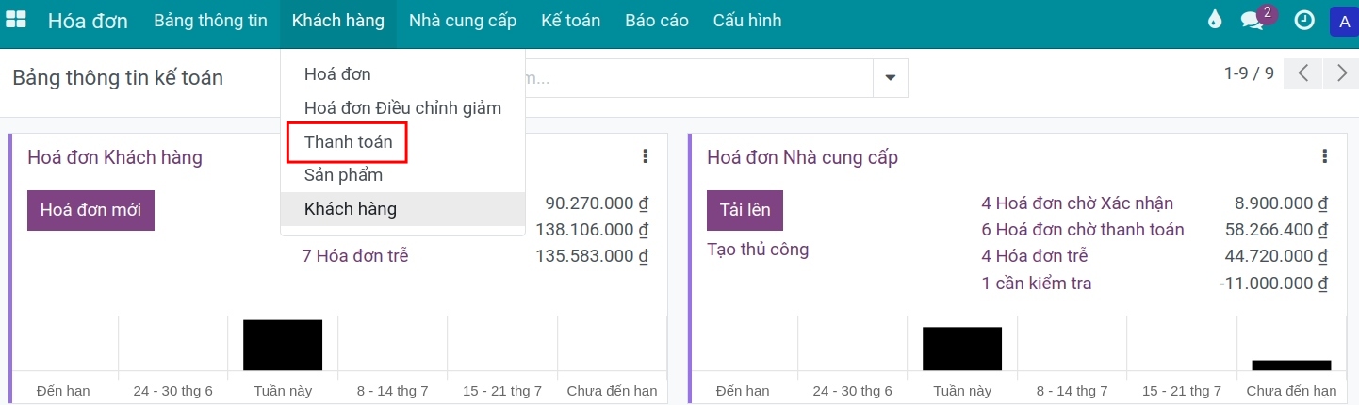The height and width of the screenshot is (405, 1359).
Task: Click the water drop debug icon
Action: (1215, 20)
